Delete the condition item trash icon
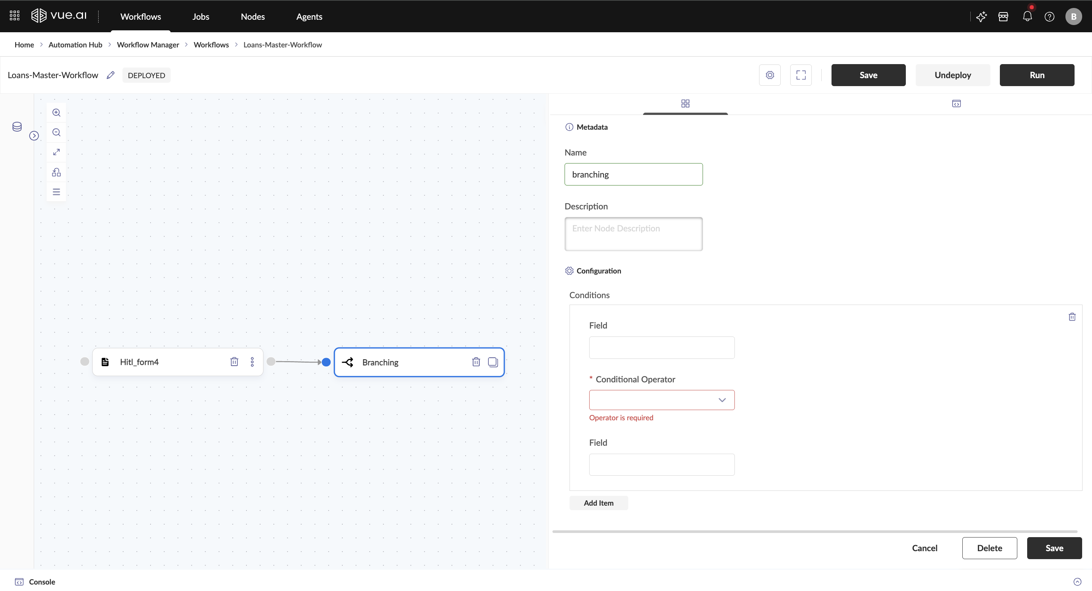 [x=1072, y=317]
